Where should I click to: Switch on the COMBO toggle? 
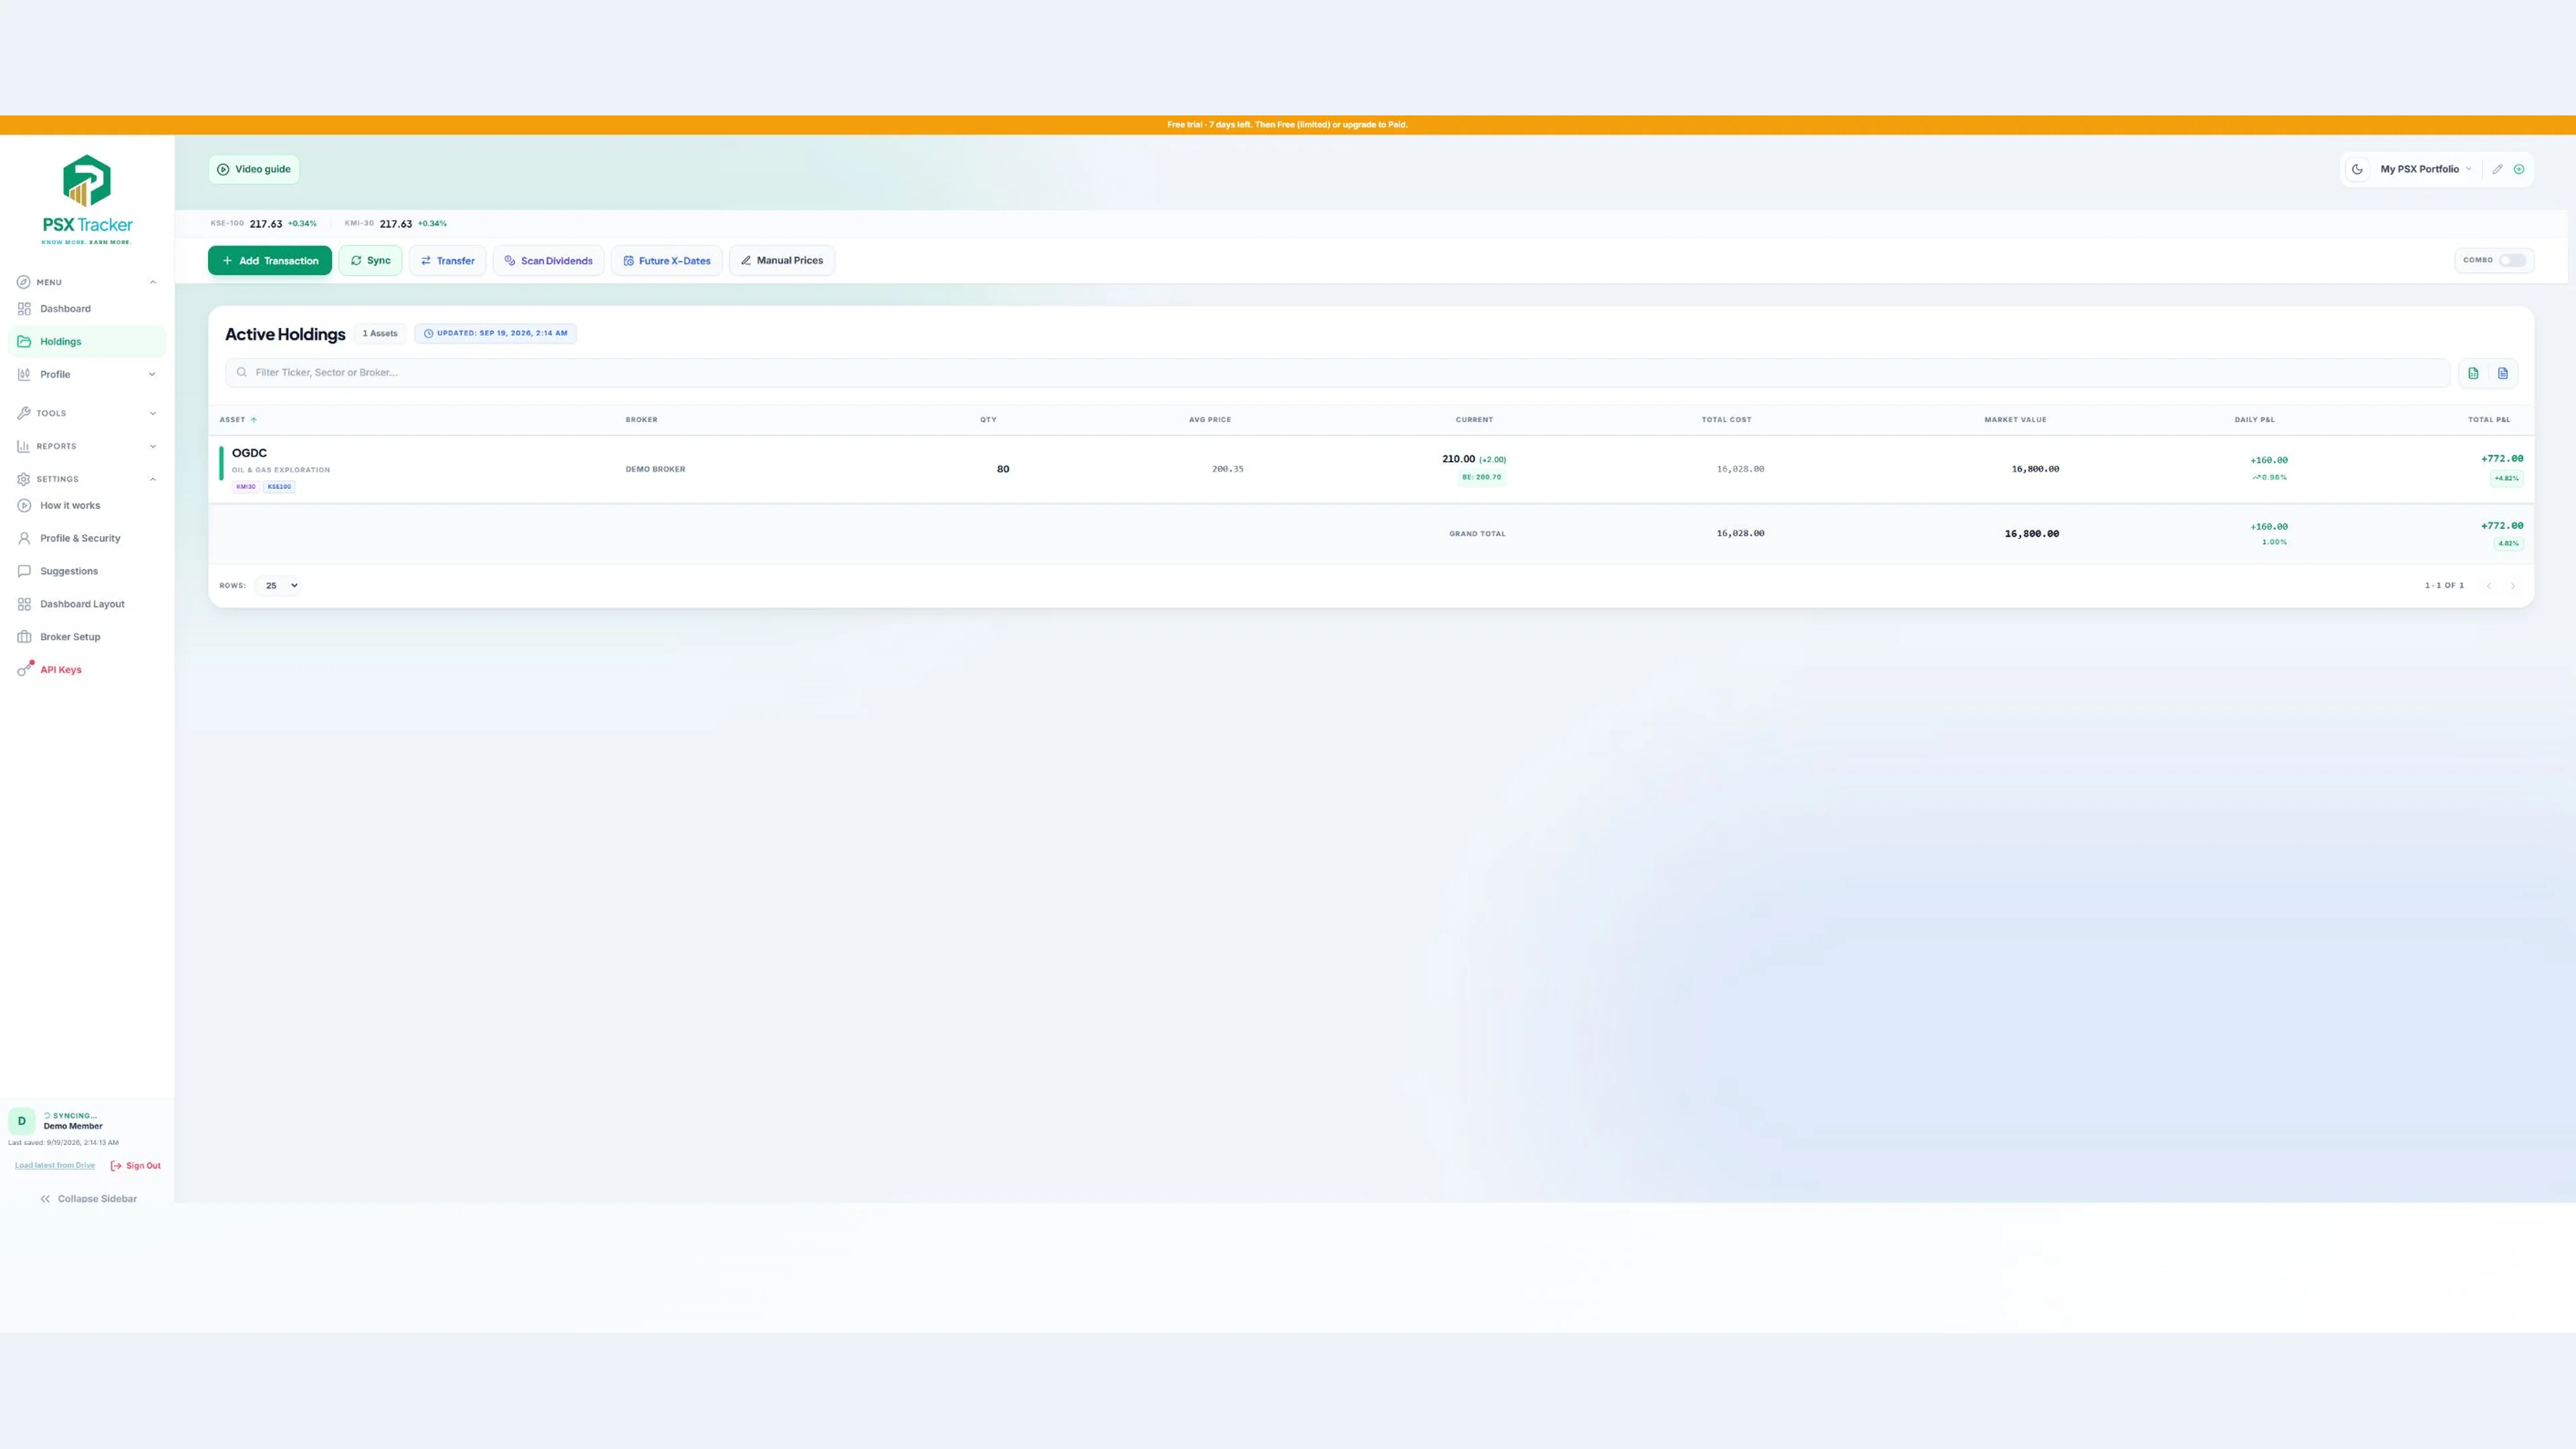click(x=2512, y=260)
